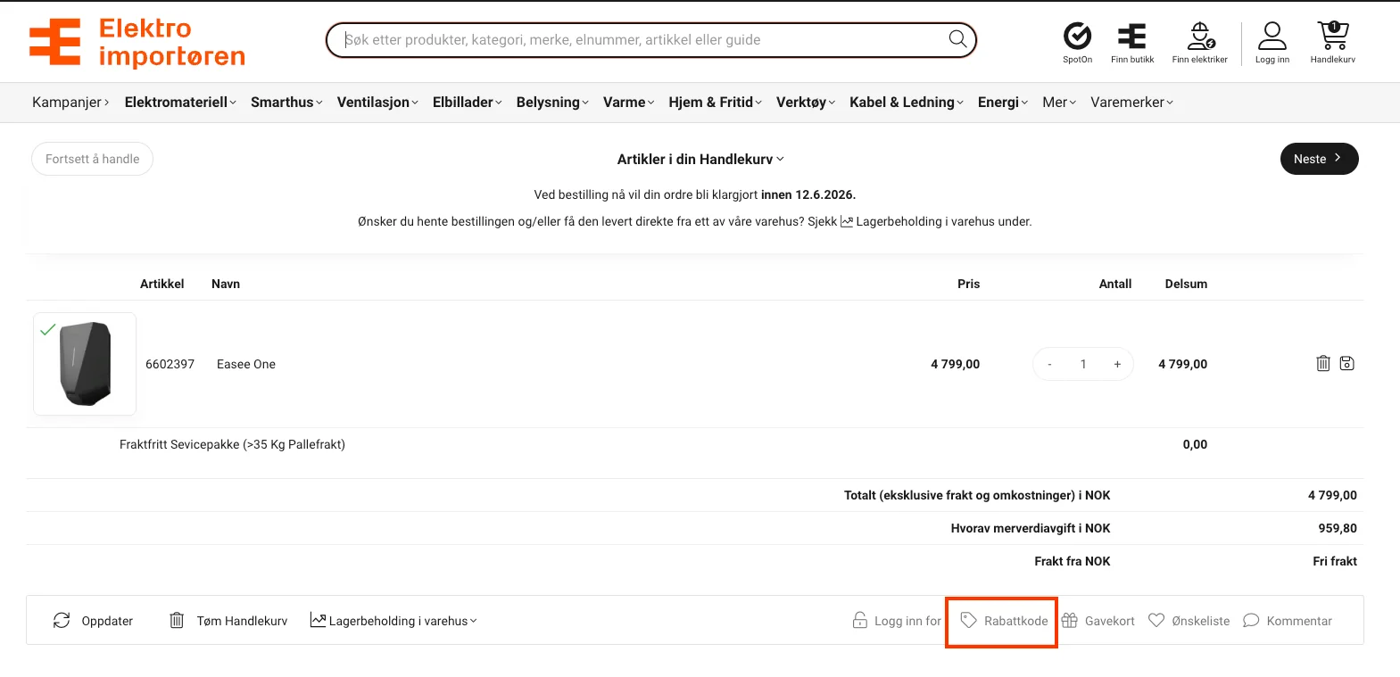This screenshot has height=677, width=1400.
Task: Open the Easee One product name link
Action: pyautogui.click(x=246, y=364)
